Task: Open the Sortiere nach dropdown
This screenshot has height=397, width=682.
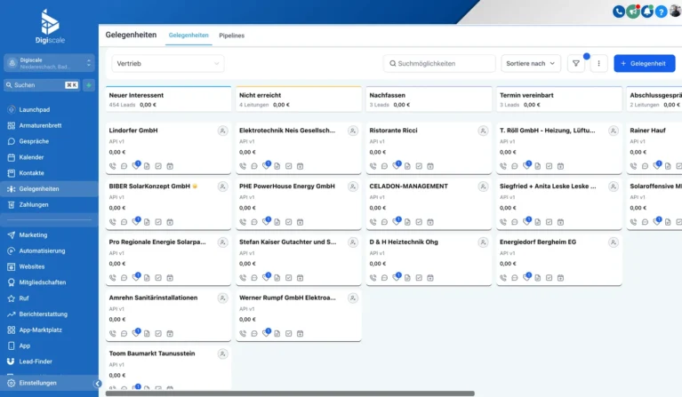Action: tap(531, 63)
